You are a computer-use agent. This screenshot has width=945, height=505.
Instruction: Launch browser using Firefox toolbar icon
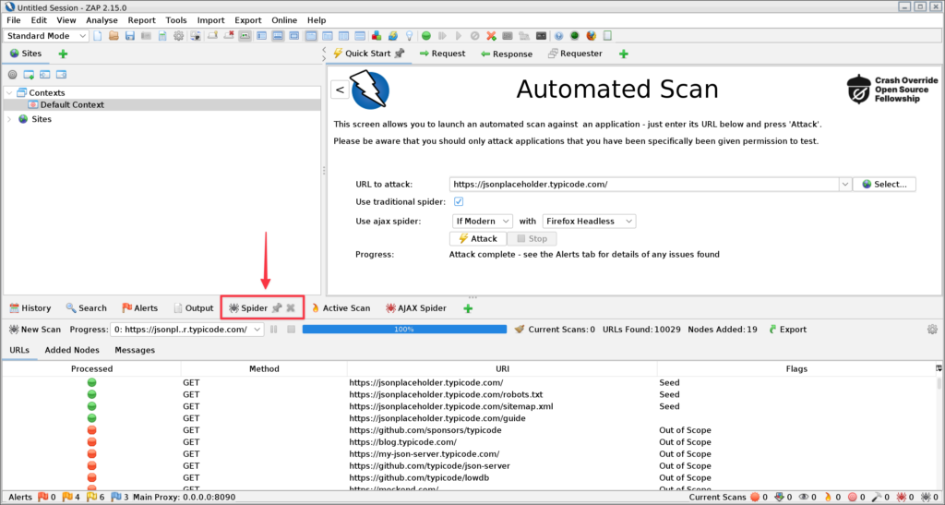[x=591, y=36]
